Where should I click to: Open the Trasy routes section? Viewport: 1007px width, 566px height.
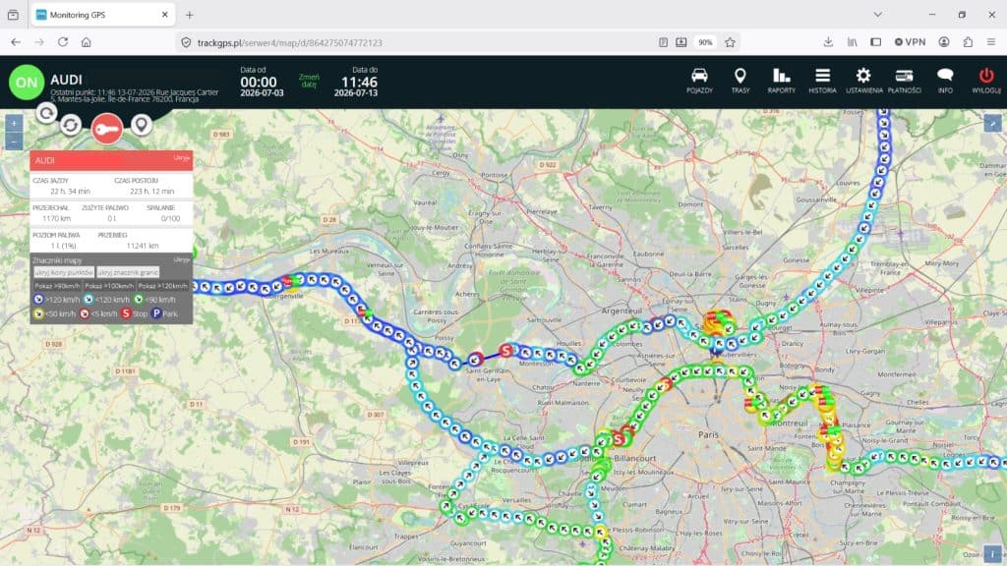point(740,82)
